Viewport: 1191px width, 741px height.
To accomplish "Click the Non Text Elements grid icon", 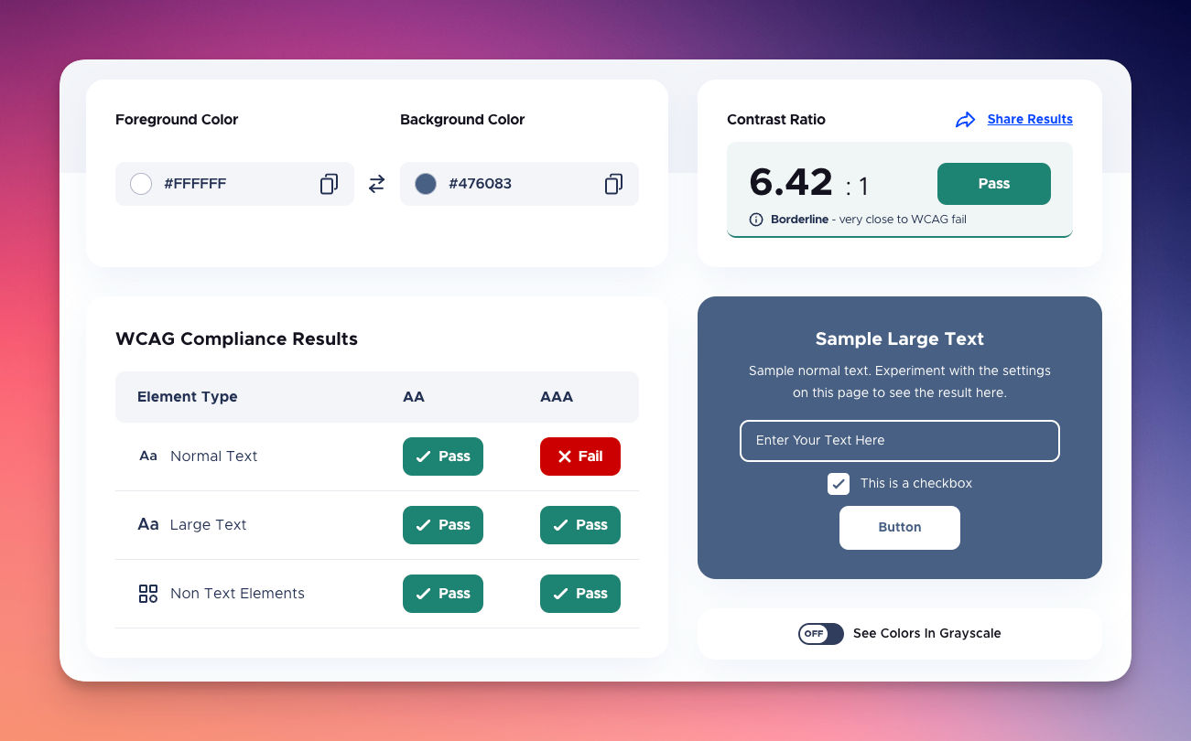I will tap(148, 593).
